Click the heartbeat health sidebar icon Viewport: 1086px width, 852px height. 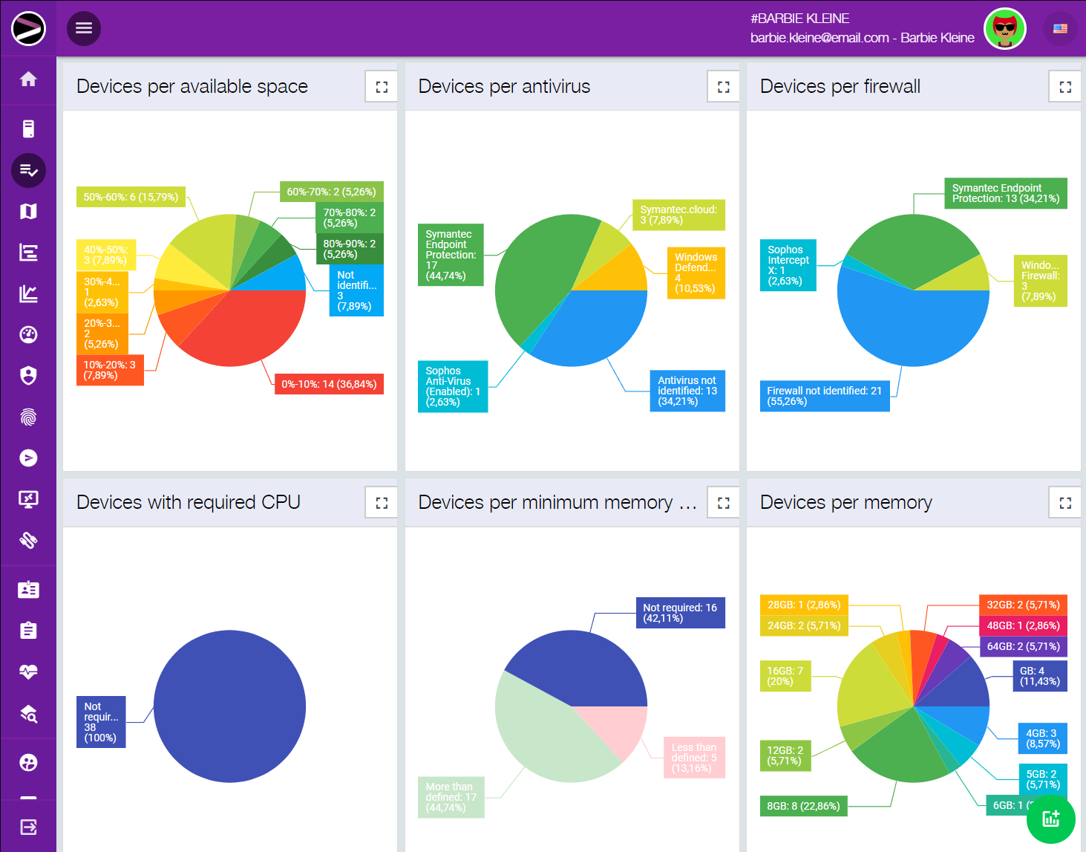coord(28,672)
